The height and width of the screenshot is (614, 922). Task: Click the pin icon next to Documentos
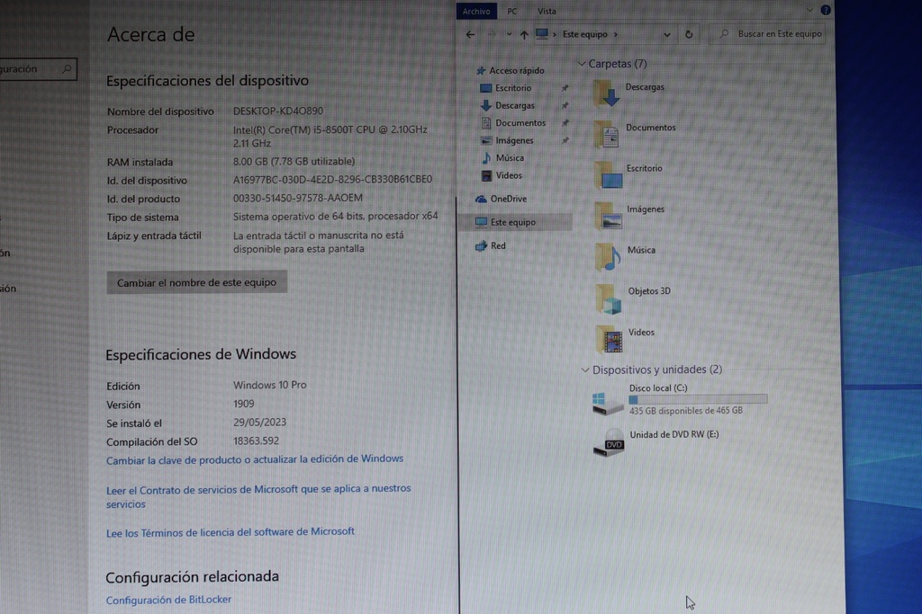pyautogui.click(x=565, y=123)
